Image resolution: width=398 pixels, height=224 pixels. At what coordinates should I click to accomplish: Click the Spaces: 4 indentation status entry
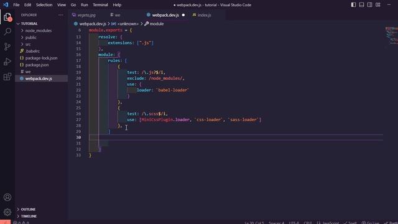(276, 223)
